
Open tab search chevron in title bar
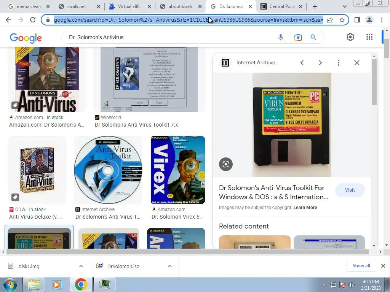tap(344, 6)
